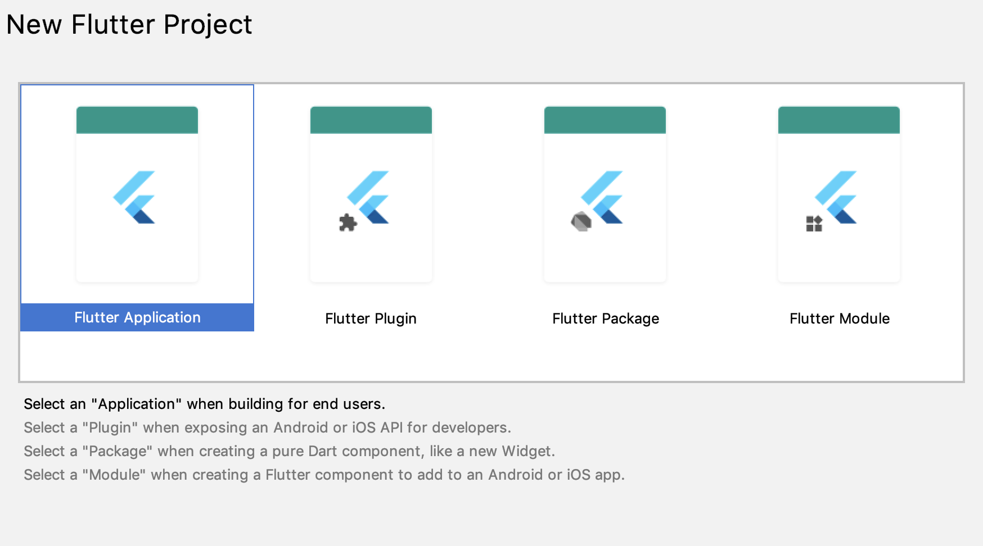983x546 pixels.
Task: Click the green header of the Package card
Action: 605,120
